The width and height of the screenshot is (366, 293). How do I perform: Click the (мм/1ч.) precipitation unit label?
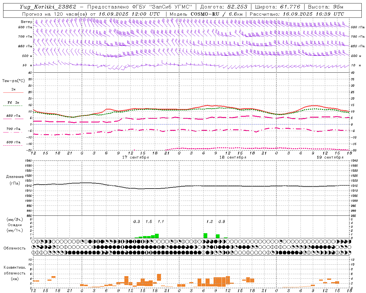(x=15, y=230)
